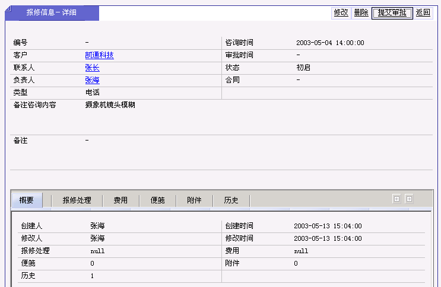Image resolution: width=441 pixels, height=287 pixels.
Task: Go back using the 返回 button
Action: pyautogui.click(x=423, y=12)
